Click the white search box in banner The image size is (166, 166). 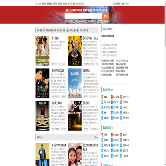(83, 16)
